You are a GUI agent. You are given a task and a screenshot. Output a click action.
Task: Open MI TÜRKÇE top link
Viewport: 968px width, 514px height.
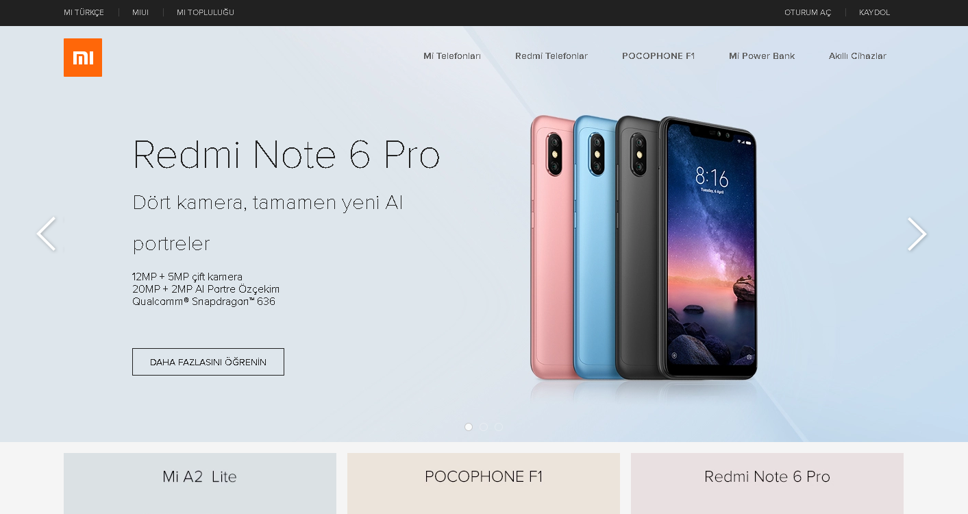(x=84, y=12)
